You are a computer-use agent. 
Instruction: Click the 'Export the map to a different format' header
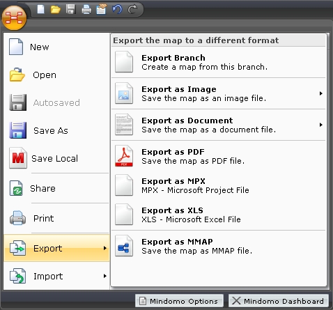[x=196, y=40]
